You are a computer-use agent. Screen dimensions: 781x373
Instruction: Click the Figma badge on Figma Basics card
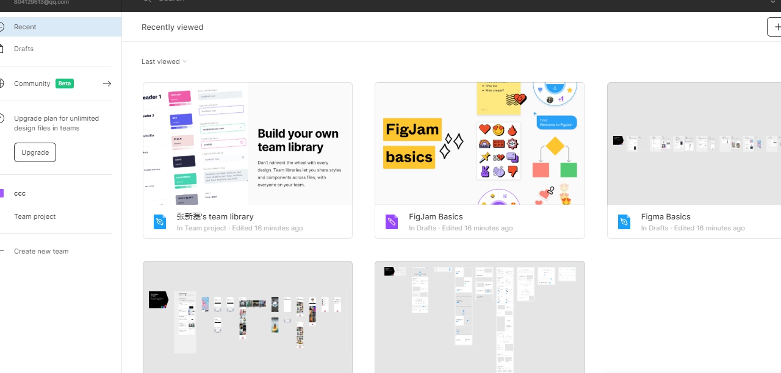(x=624, y=221)
